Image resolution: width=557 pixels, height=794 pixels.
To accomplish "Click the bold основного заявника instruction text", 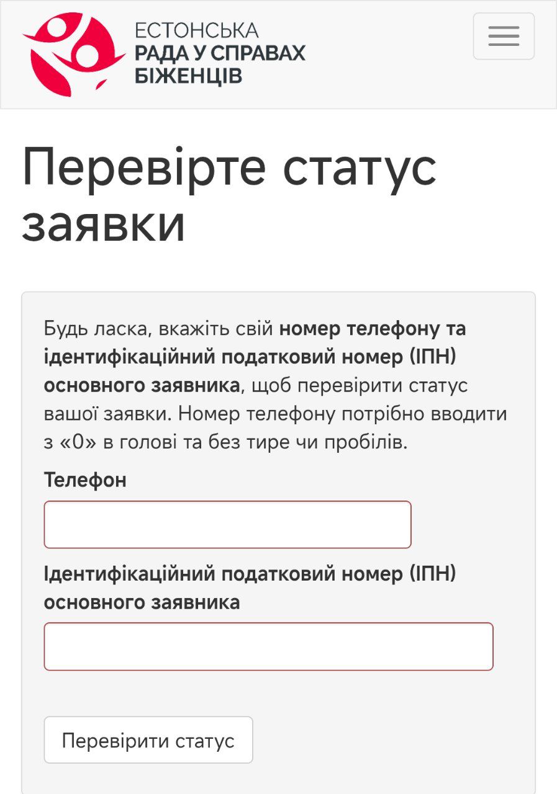I will click(142, 385).
